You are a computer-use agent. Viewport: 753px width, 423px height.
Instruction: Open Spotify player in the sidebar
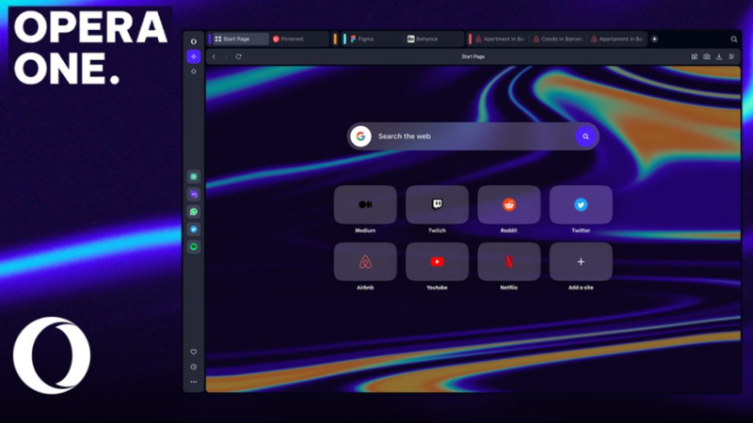(x=194, y=246)
